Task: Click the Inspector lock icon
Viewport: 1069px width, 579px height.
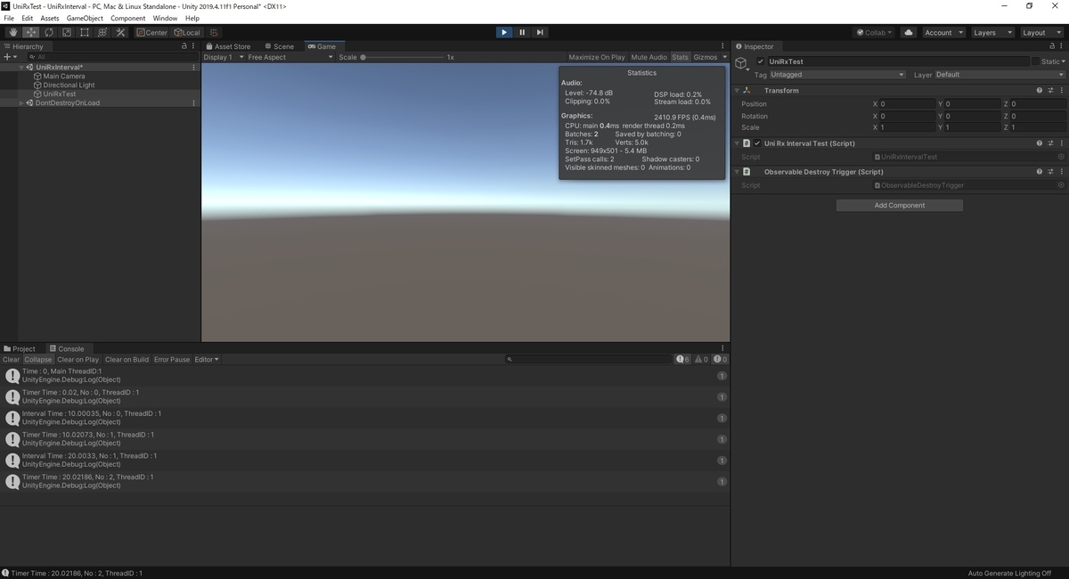Action: click(x=1052, y=46)
